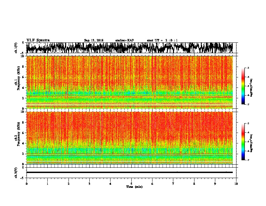Click the ch.2 "Frequency (kHz)" axis label

click(x=18, y=134)
